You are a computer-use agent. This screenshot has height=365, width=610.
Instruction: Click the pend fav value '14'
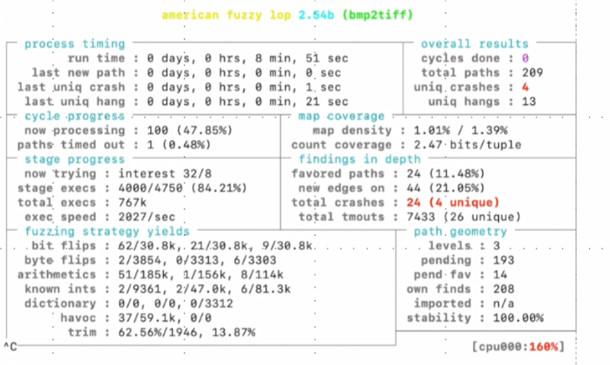[500, 275]
